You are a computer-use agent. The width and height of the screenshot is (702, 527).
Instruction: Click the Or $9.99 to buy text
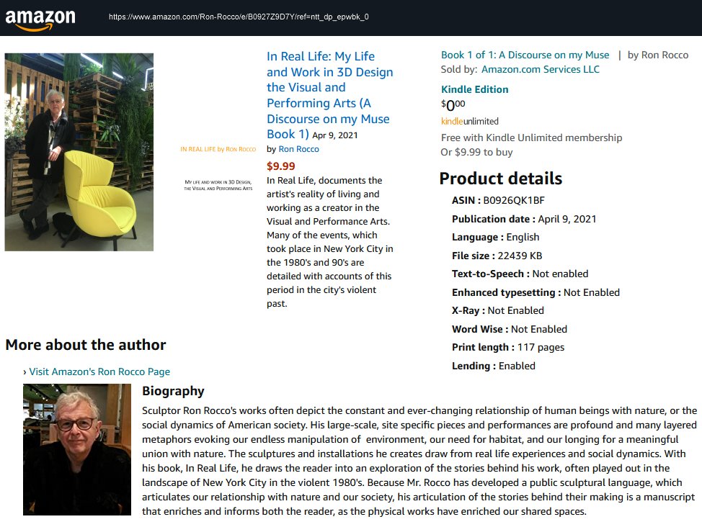click(476, 152)
